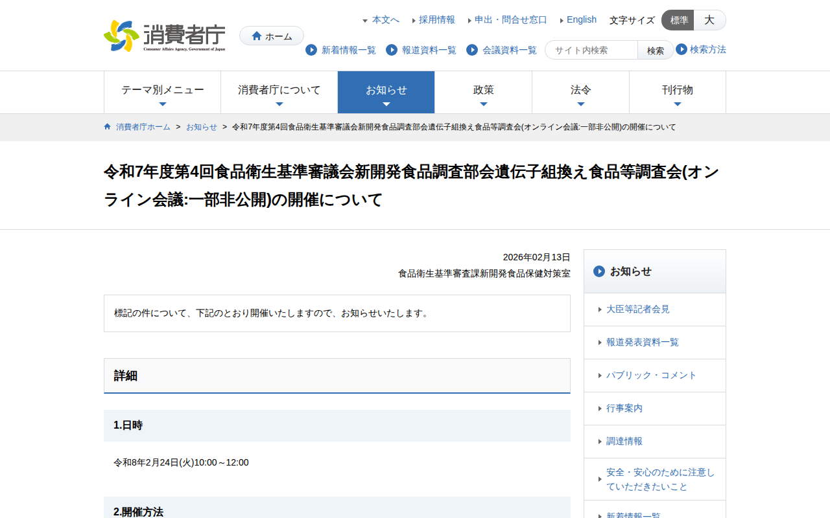Viewport: 830px width, 518px height.
Task: Select 標準 text size
Action: tap(678, 20)
